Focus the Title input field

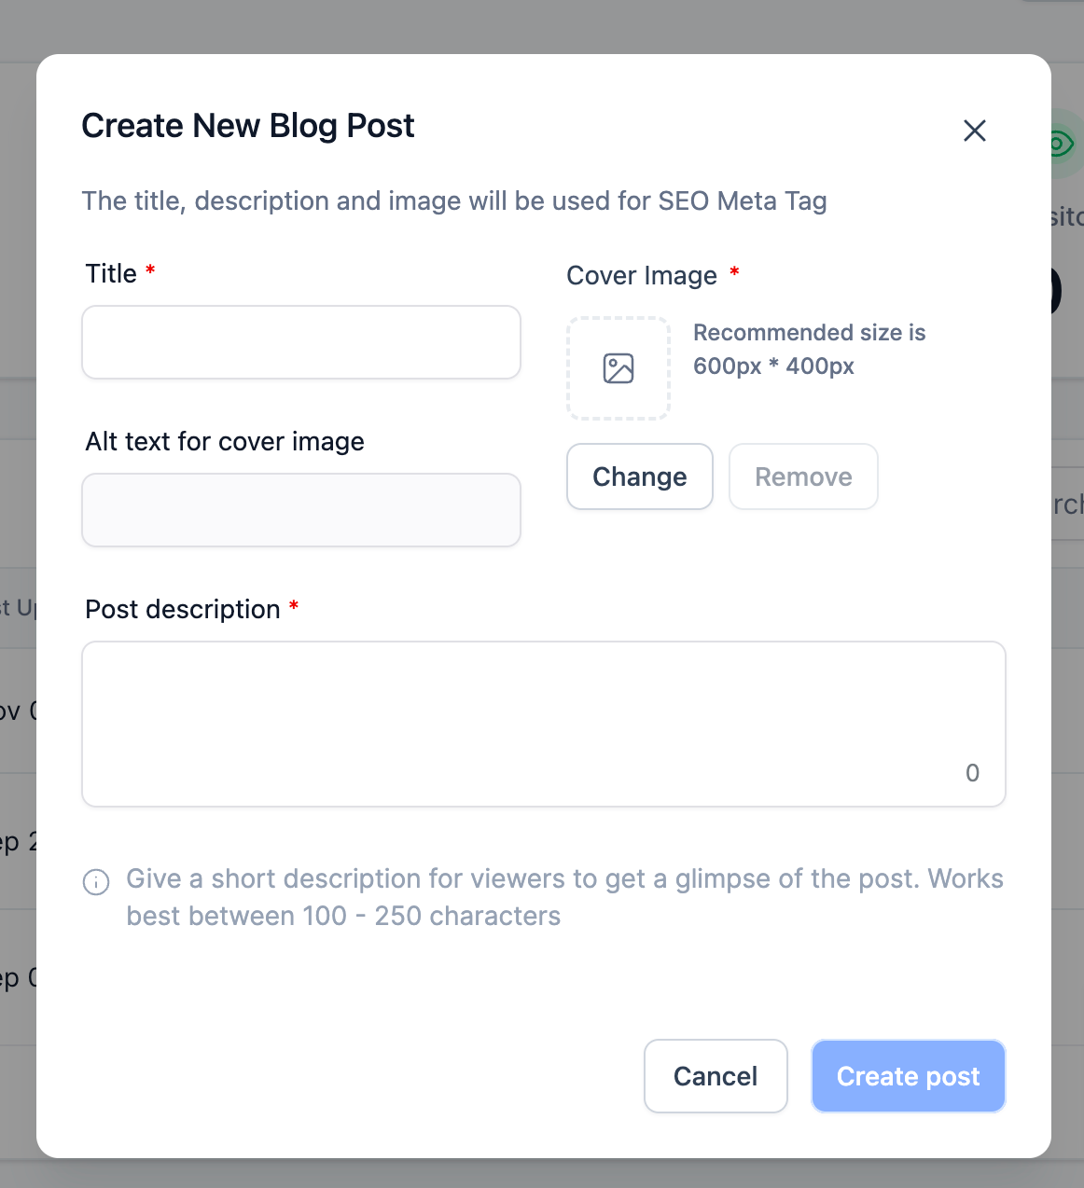click(x=300, y=342)
